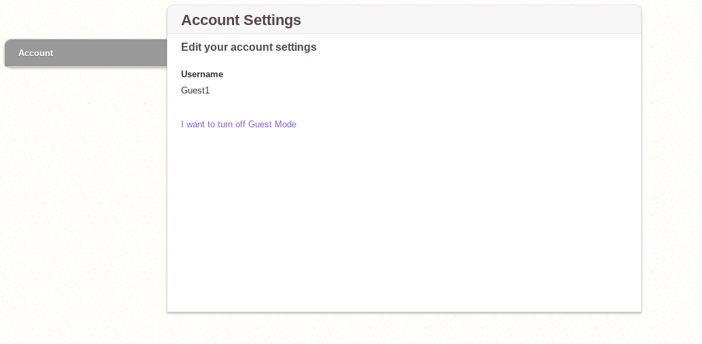Image resolution: width=702 pixels, height=344 pixels.
Task: Click the Account Settings page heading
Action: (x=241, y=20)
